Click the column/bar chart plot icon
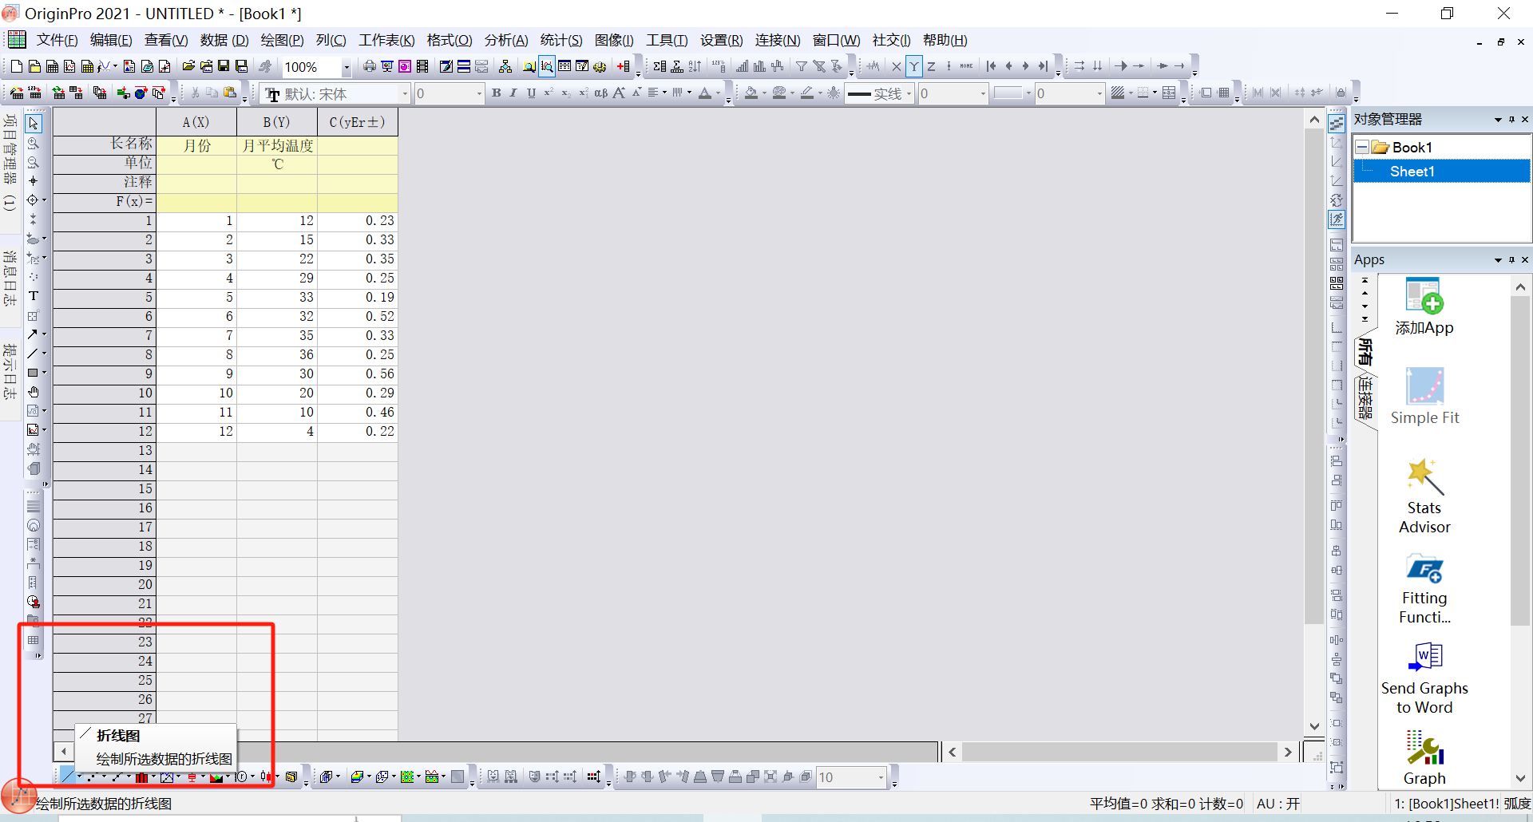 coord(141,777)
